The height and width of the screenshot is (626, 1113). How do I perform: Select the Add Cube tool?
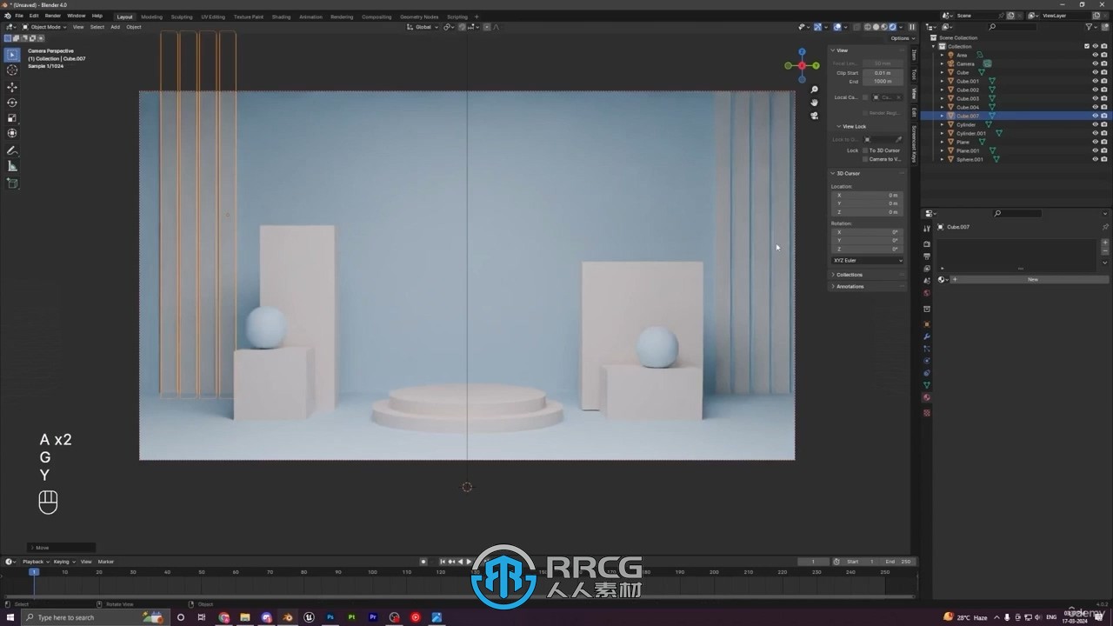pos(12,183)
